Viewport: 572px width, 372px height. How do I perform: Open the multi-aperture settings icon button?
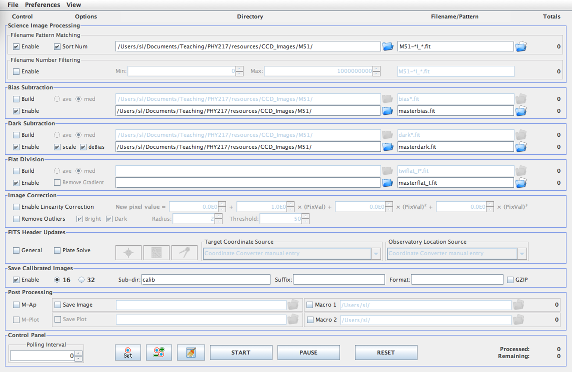(158, 353)
